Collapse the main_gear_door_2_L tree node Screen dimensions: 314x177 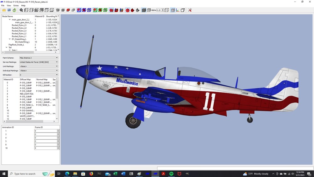10,20
